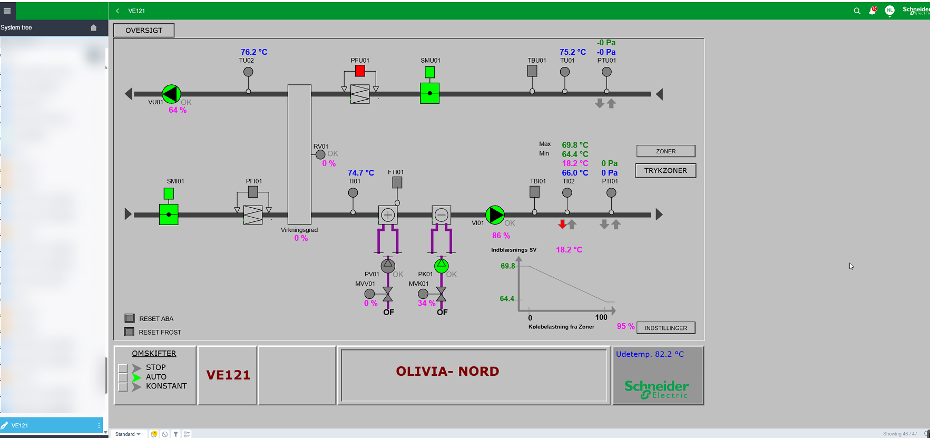Screen dimensions: 930x438
Task: Click the TI01 temperature sensor
Action: coord(353,193)
